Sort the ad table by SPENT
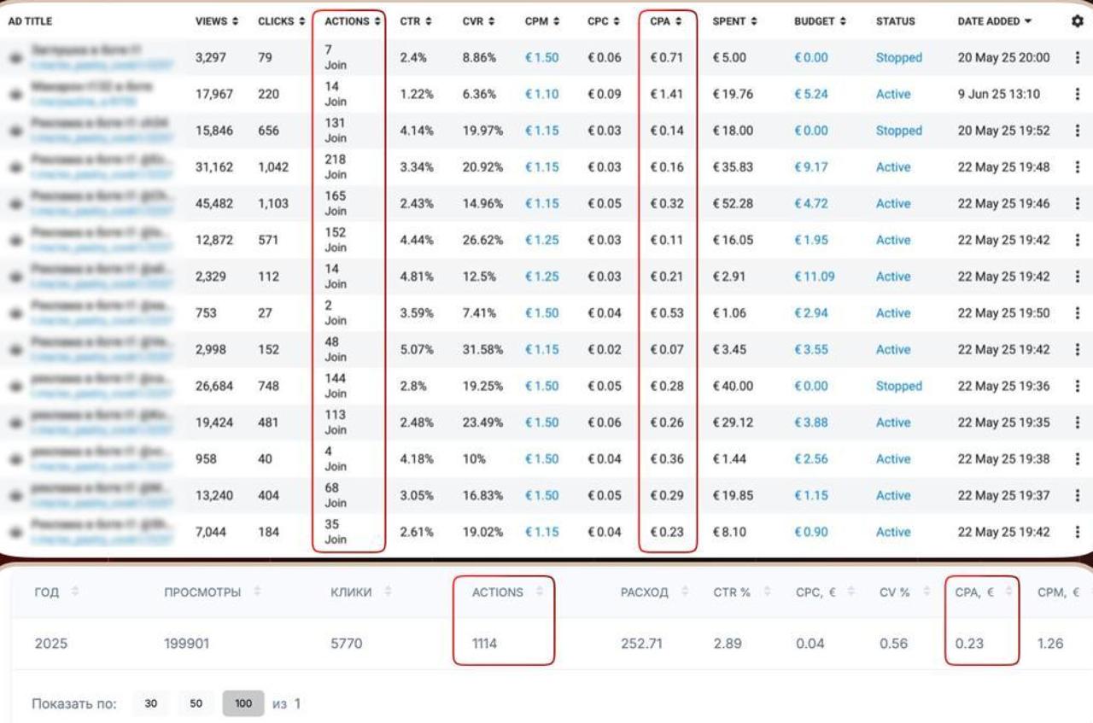This screenshot has height=723, width=1093. 735,20
